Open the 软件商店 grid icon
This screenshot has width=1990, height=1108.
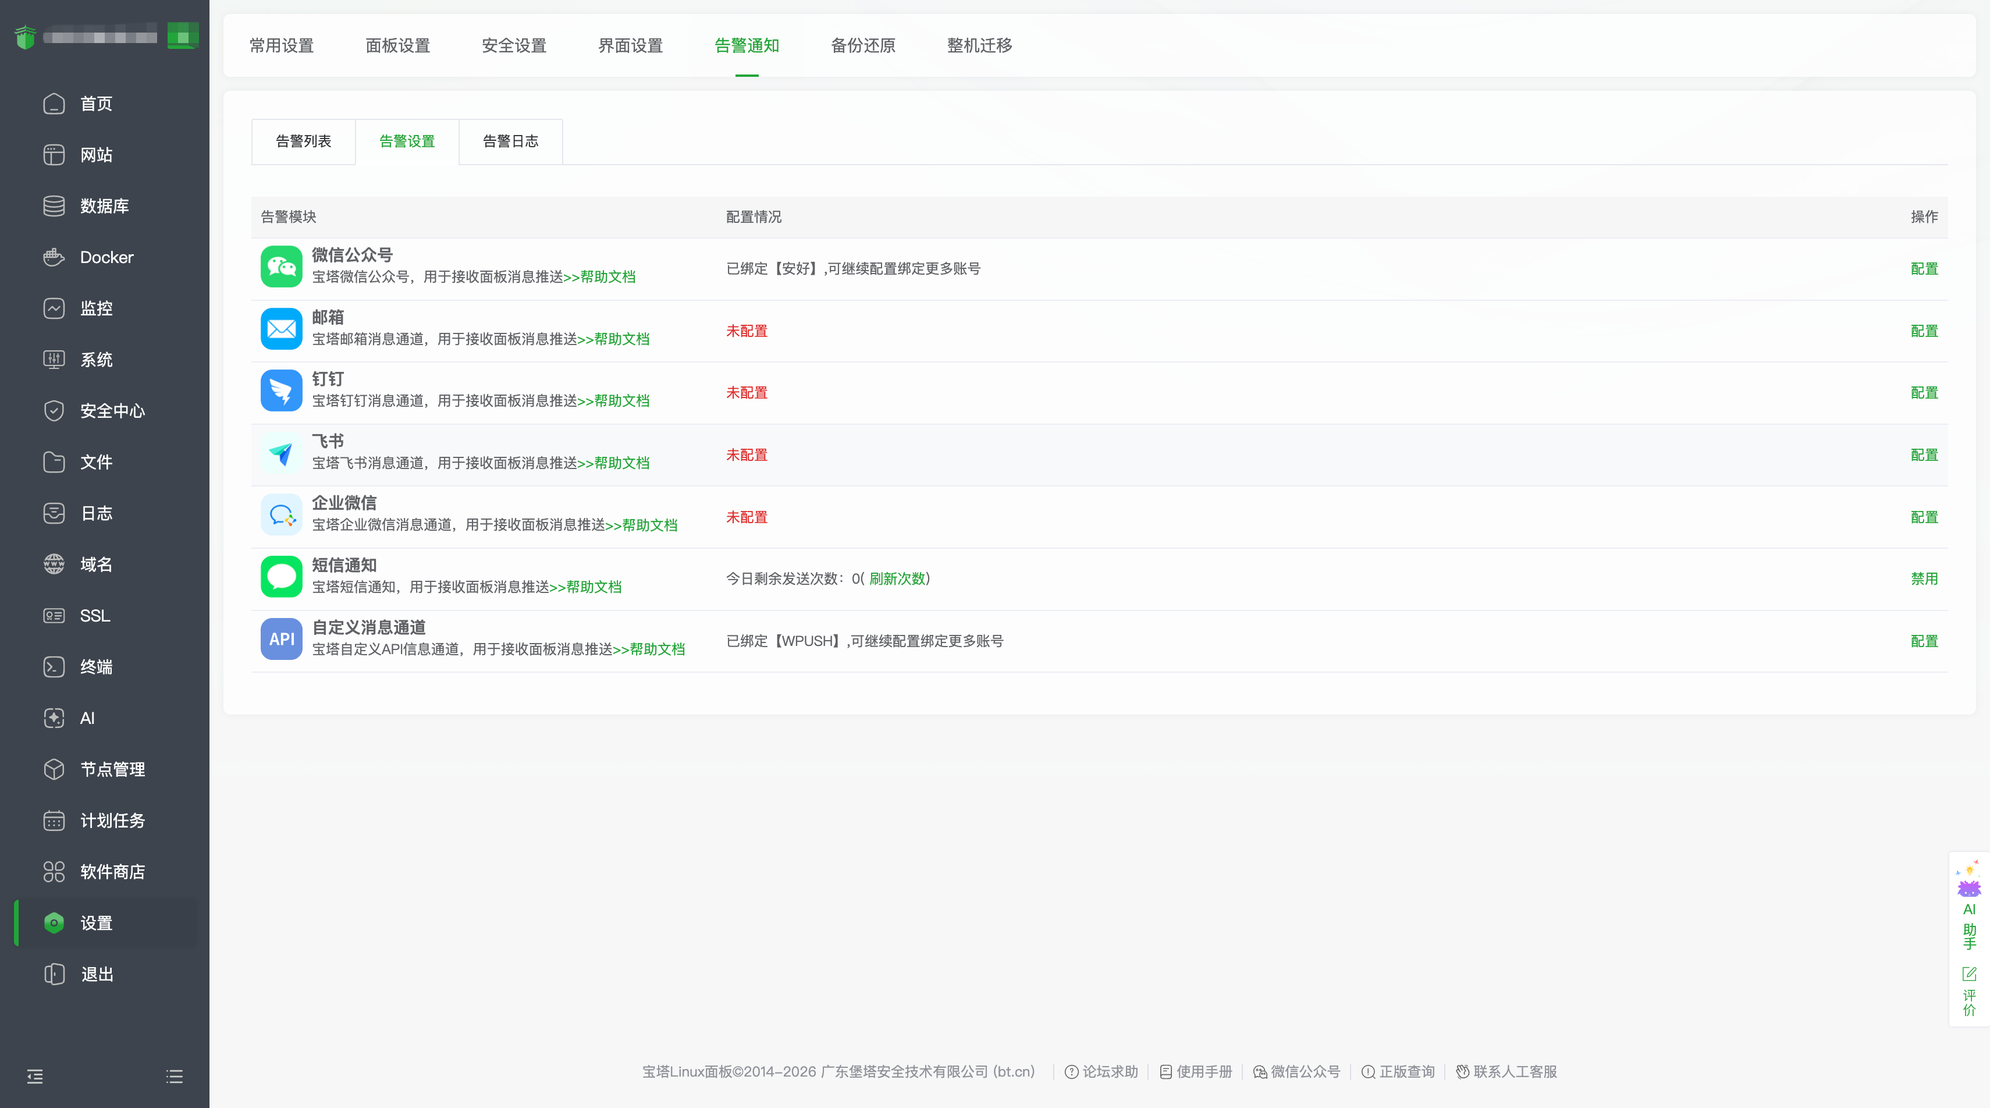coord(54,872)
